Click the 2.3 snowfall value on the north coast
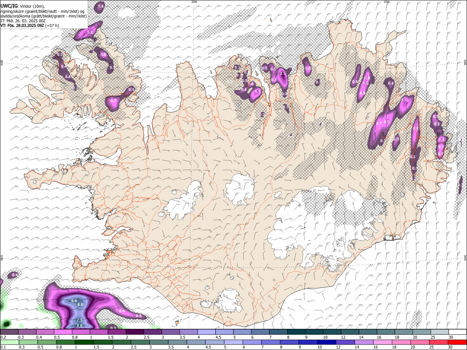 click(283, 73)
